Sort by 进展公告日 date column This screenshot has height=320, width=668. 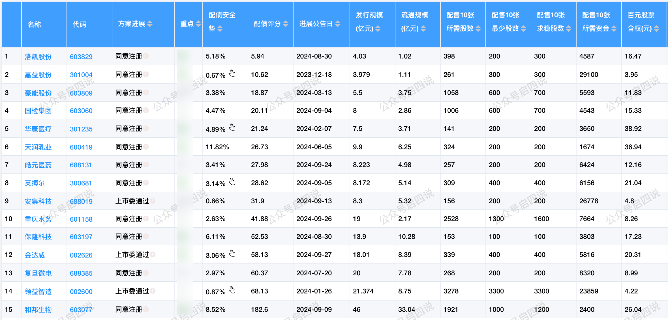click(338, 24)
